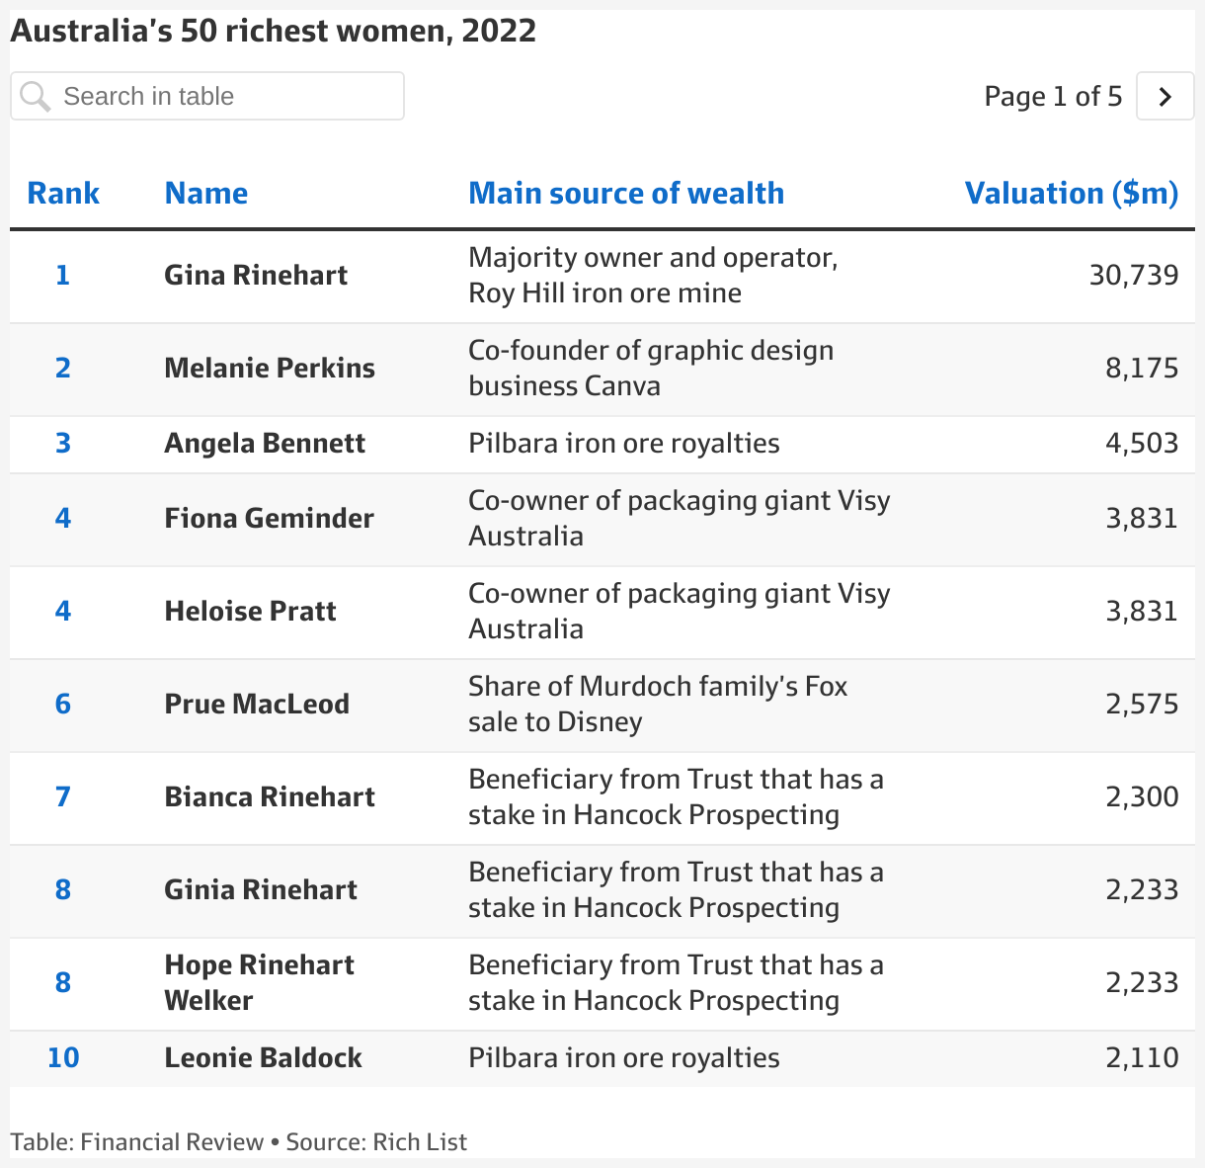Click rank 8 in Ginia Rinehart row
This screenshot has height=1168, width=1205.
[x=63, y=889]
